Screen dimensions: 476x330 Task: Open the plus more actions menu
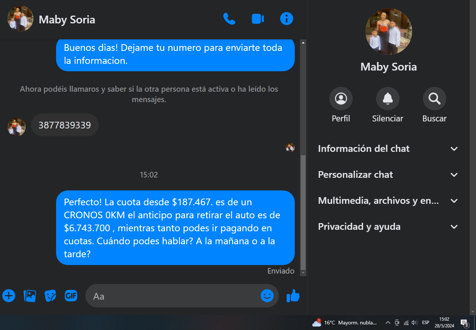[x=9, y=296]
